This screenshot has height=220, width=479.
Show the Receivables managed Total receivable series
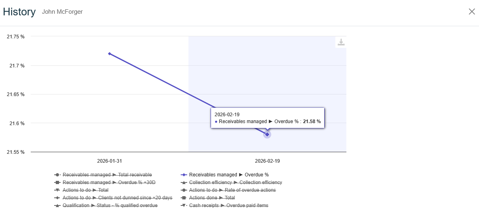tap(107, 175)
